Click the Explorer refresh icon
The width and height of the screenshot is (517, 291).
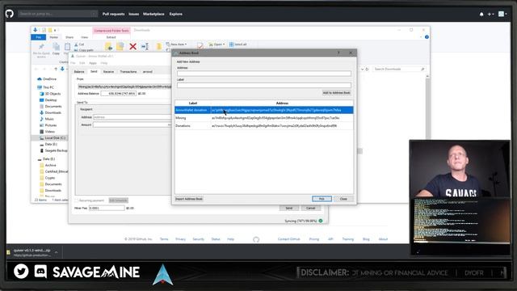coord(367,70)
